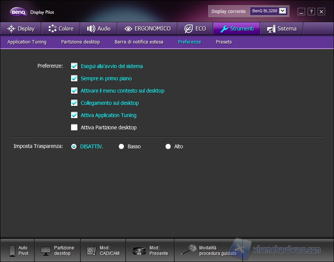Expand the Display corrente dropdown arrow

[x=283, y=11]
